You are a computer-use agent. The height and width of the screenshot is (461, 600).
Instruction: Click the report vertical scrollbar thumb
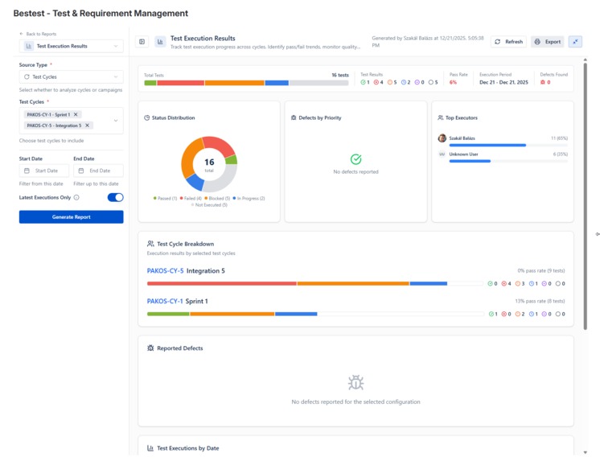(x=585, y=196)
